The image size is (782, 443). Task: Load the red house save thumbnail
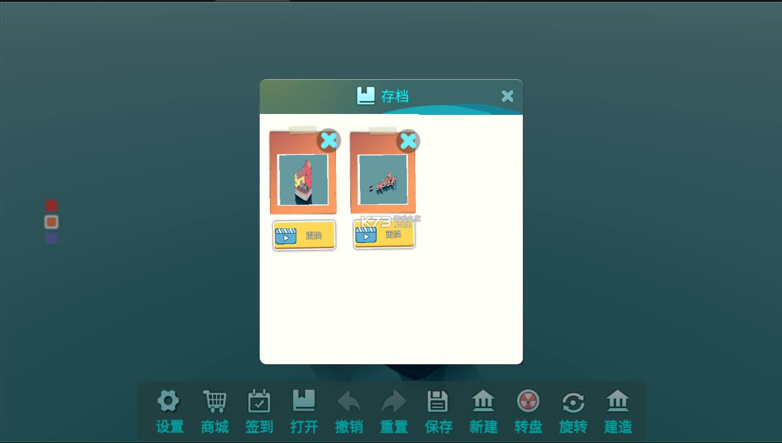(x=303, y=179)
